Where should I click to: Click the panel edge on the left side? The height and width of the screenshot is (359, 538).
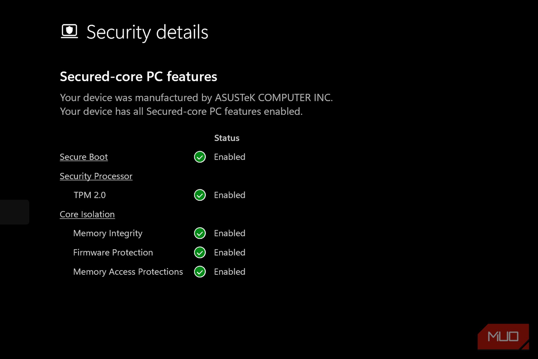[14, 212]
